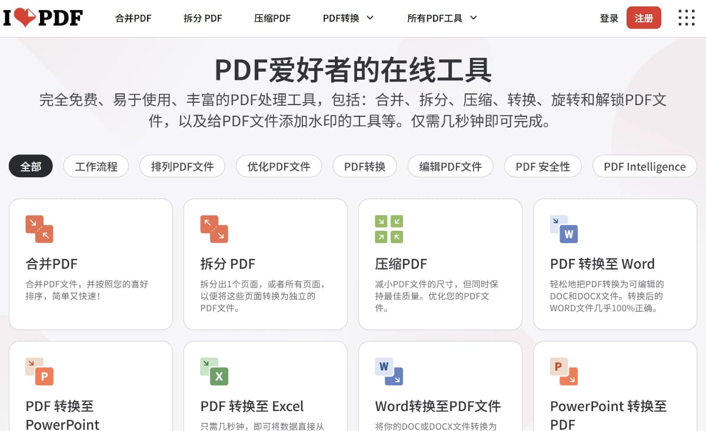Viewport: 706px width, 431px height.
Task: Open 合并PDF in the top navigation
Action: (x=134, y=18)
